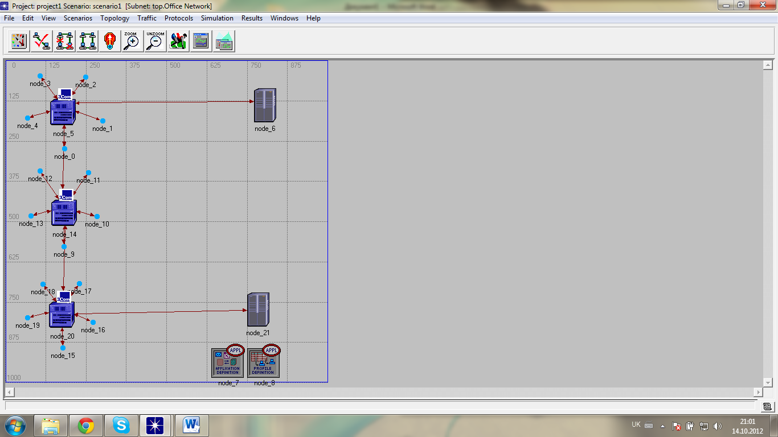The width and height of the screenshot is (778, 437).
Task: Open Skype from the taskbar
Action: point(121,425)
